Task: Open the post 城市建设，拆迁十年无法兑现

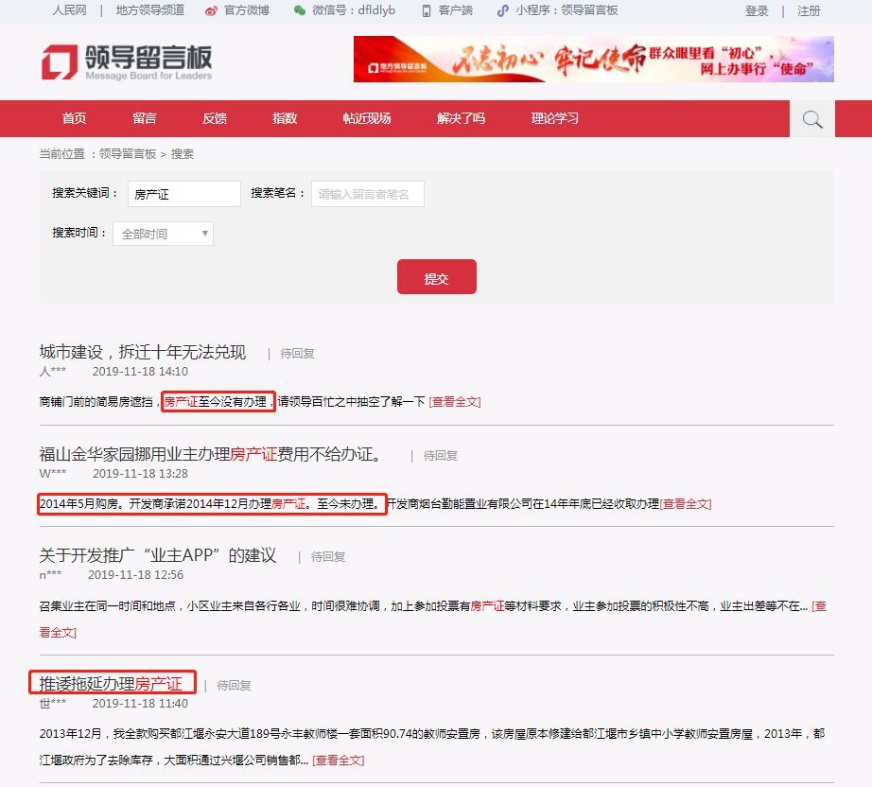Action: pyautogui.click(x=143, y=352)
